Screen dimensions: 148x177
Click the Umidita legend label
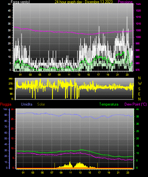coord(27,104)
